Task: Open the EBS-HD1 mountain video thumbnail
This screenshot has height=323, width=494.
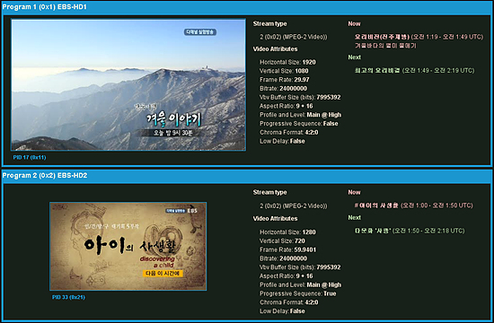Action: point(128,84)
